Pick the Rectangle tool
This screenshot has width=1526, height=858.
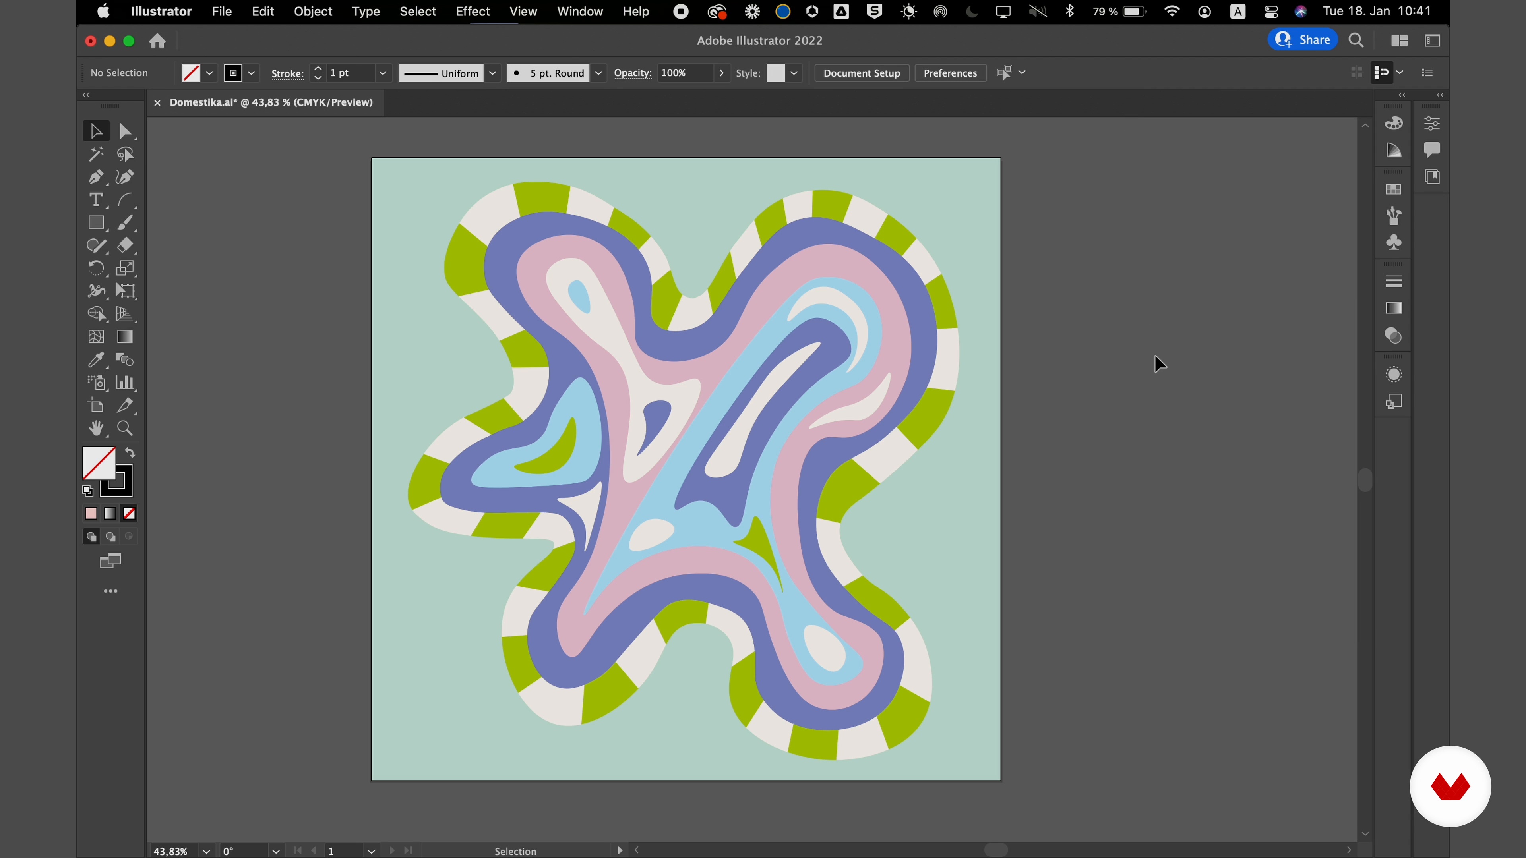pyautogui.click(x=95, y=222)
